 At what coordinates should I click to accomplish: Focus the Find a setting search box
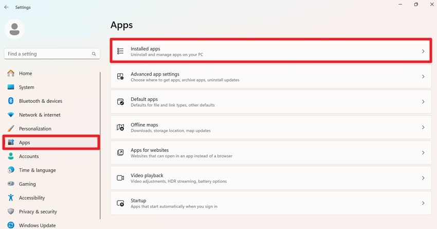[47, 54]
